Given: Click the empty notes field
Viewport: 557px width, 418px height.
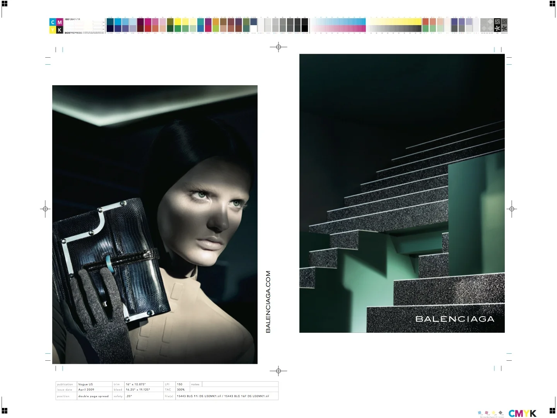Looking at the screenshot, I should tap(240, 384).
